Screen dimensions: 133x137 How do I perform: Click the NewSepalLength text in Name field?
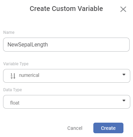(28, 45)
